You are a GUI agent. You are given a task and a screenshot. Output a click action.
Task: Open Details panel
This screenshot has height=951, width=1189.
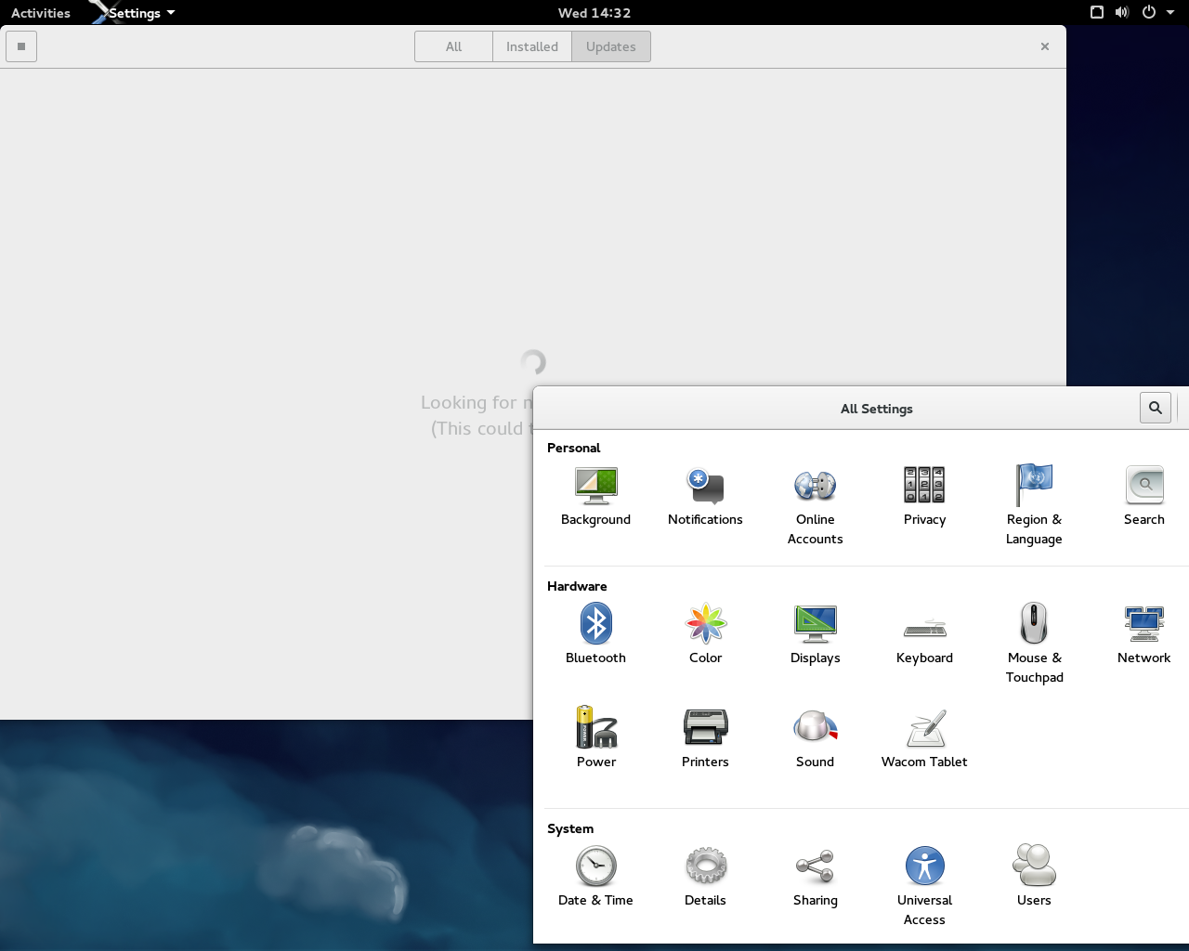tap(705, 877)
